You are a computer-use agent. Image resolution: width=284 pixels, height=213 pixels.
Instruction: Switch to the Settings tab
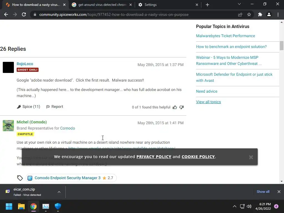[x=168, y=5]
